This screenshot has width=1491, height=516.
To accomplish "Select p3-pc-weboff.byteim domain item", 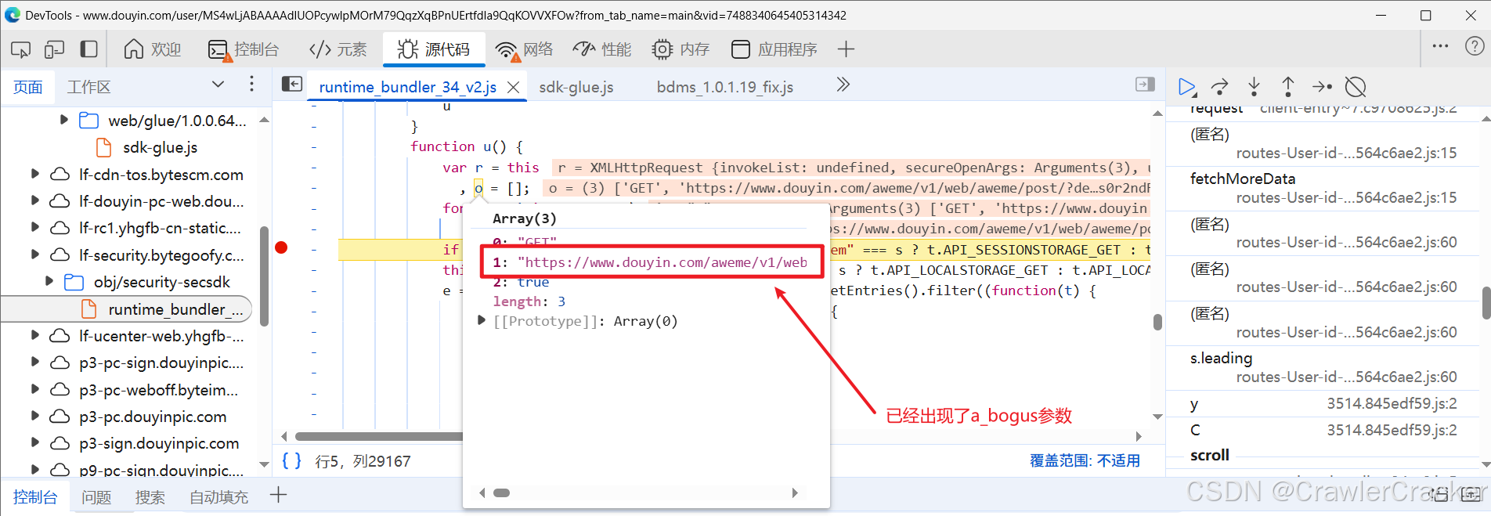I will (158, 390).
